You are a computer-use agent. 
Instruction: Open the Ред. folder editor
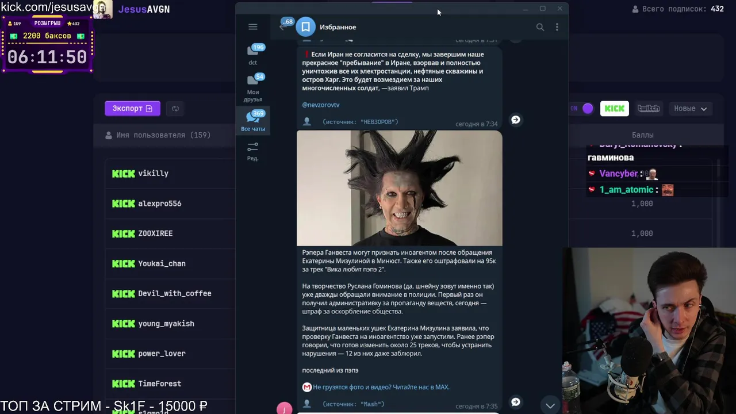(253, 151)
